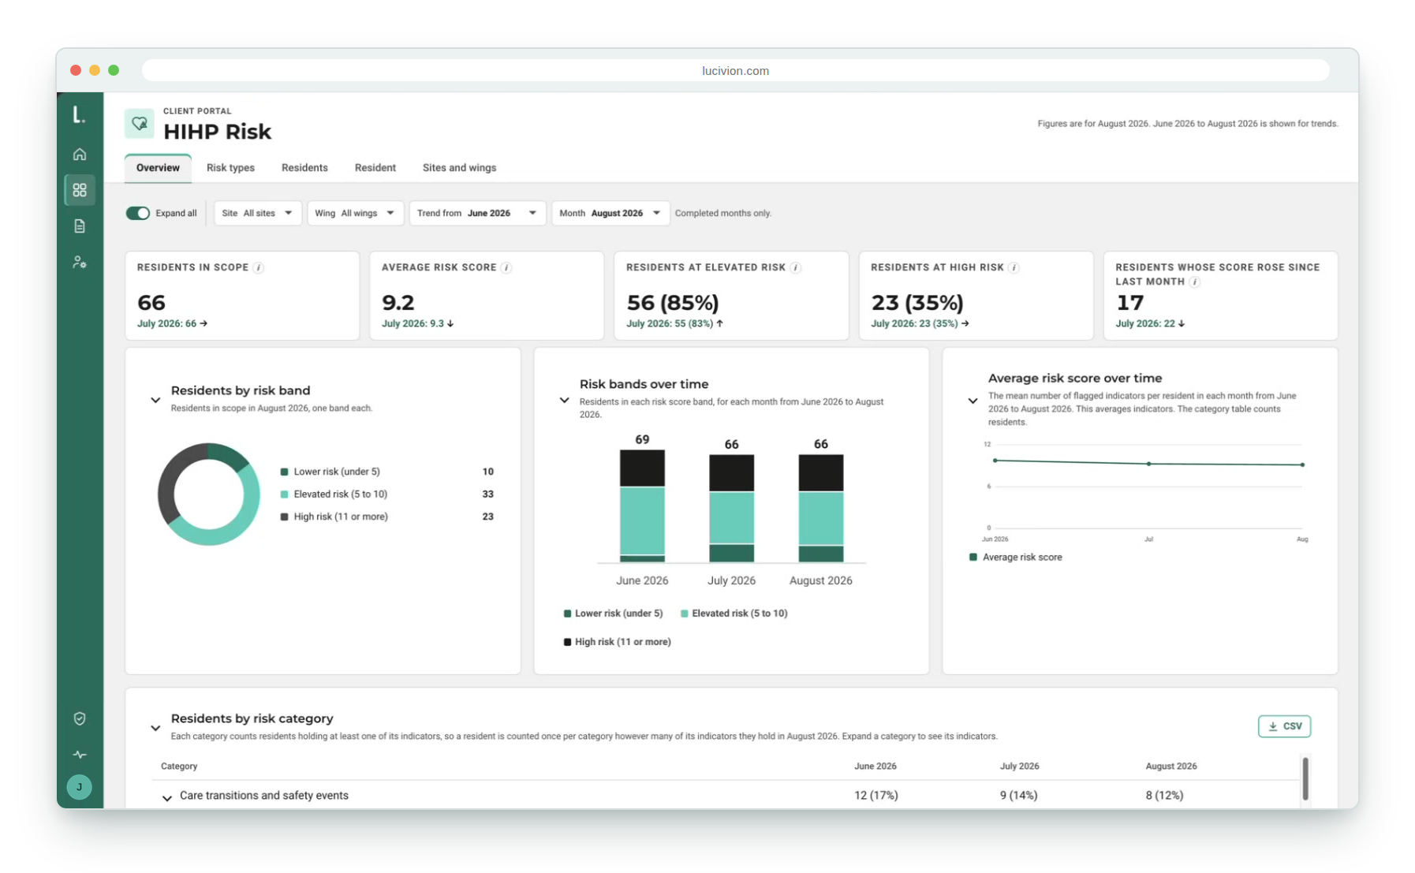Show info for Residents Whose Score Rose
Image resolution: width=1415 pixels, height=873 pixels.
pos(1195,282)
